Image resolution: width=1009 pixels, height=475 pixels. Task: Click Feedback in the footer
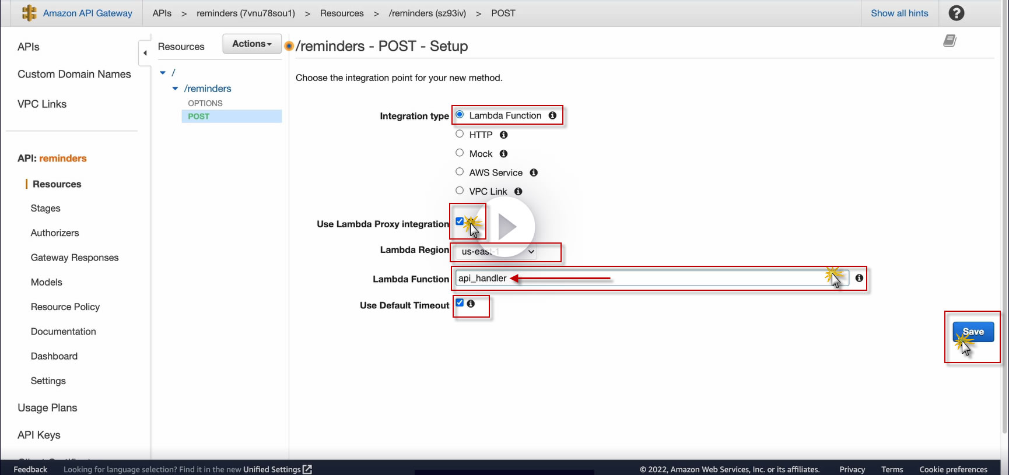point(30,469)
